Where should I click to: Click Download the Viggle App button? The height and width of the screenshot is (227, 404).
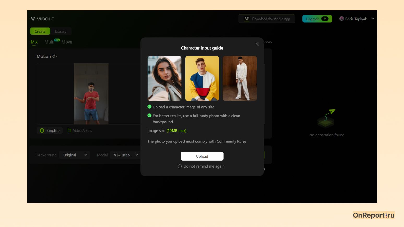coord(267,19)
